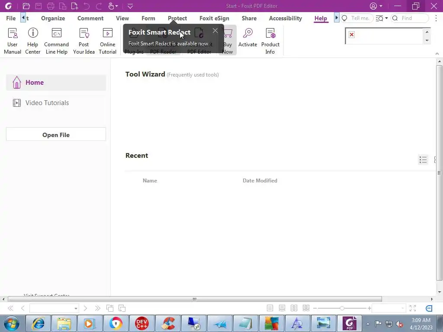Image resolution: width=443 pixels, height=332 pixels.
Task: Click the Open File button
Action: [x=56, y=134]
